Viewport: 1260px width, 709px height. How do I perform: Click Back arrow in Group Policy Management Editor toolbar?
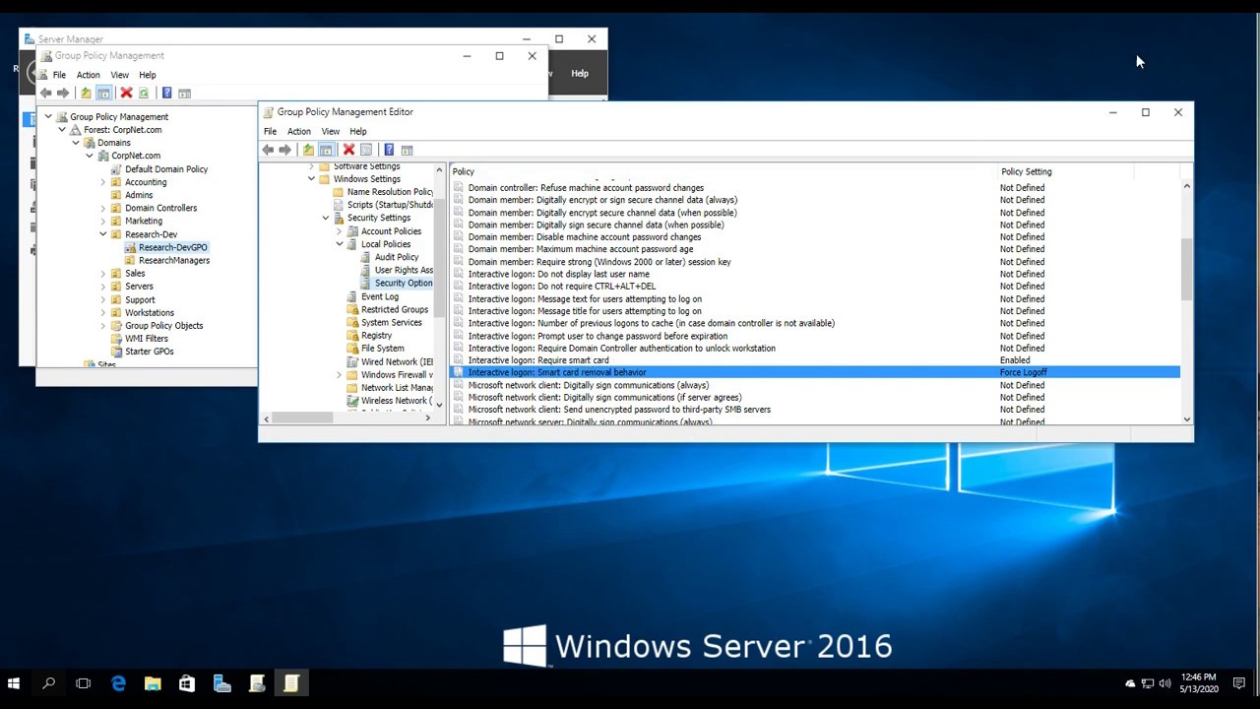[x=268, y=150]
